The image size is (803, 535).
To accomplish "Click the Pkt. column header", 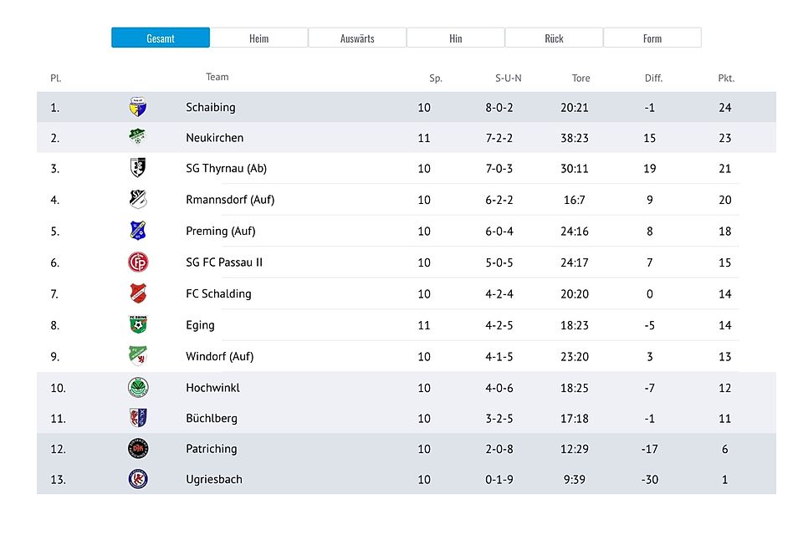I will 725,79.
